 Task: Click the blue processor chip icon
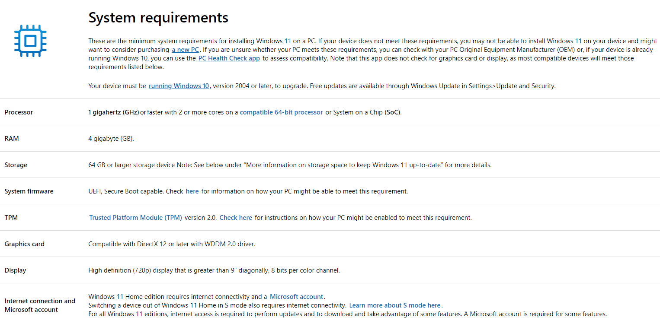(x=30, y=41)
